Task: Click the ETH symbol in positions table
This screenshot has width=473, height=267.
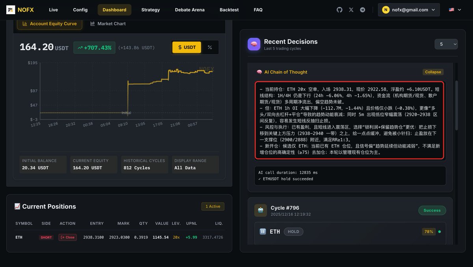Action: coord(19,237)
